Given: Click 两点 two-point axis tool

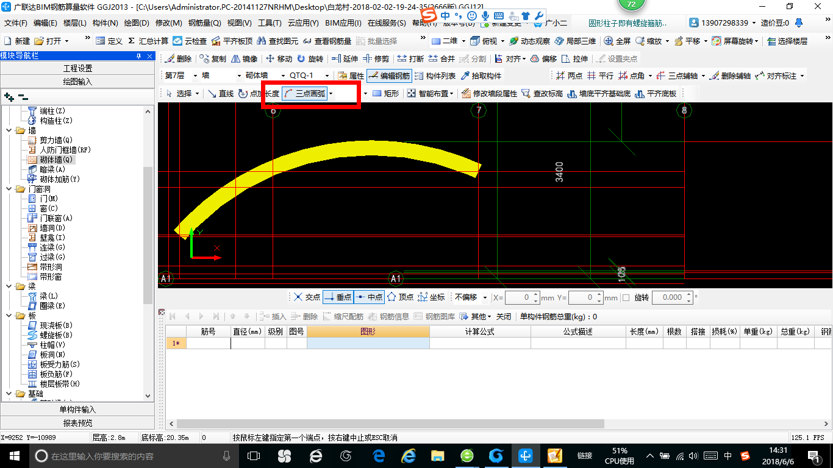Looking at the screenshot, I should (x=569, y=76).
